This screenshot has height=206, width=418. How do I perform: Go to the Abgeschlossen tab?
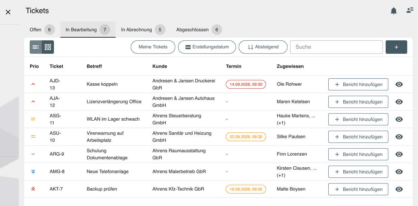199,30
